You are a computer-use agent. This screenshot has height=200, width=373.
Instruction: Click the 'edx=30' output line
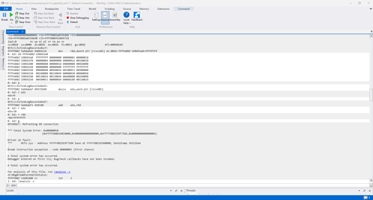tap(12, 111)
